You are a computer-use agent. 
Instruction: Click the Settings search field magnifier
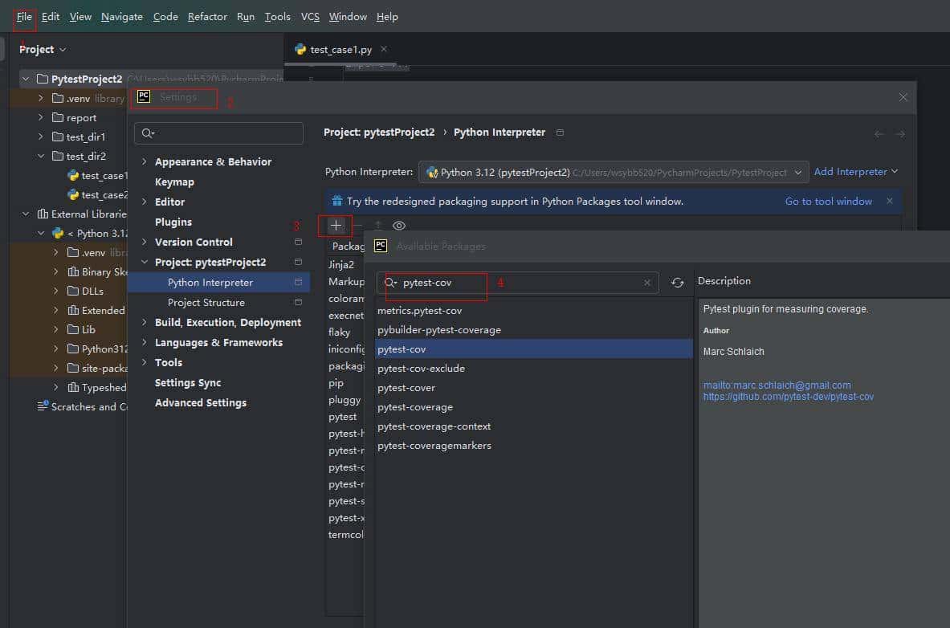147,133
